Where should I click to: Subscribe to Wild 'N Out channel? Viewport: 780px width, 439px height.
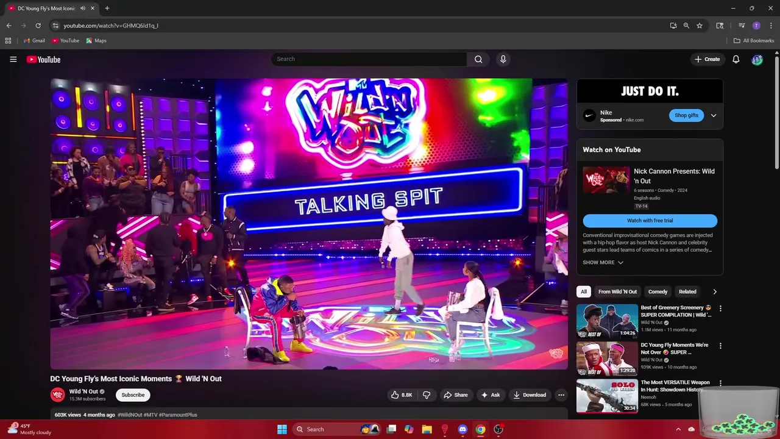(133, 394)
